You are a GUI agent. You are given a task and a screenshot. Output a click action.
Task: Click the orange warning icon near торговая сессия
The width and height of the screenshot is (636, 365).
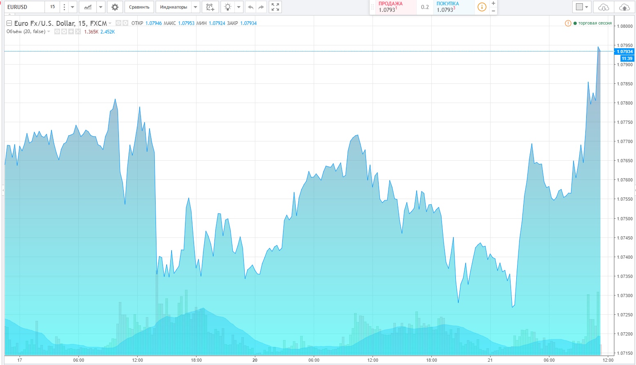(x=568, y=23)
